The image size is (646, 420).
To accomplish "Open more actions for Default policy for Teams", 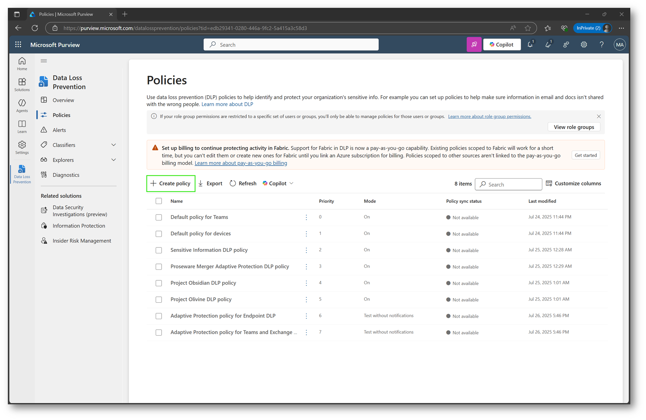I will pyautogui.click(x=306, y=217).
